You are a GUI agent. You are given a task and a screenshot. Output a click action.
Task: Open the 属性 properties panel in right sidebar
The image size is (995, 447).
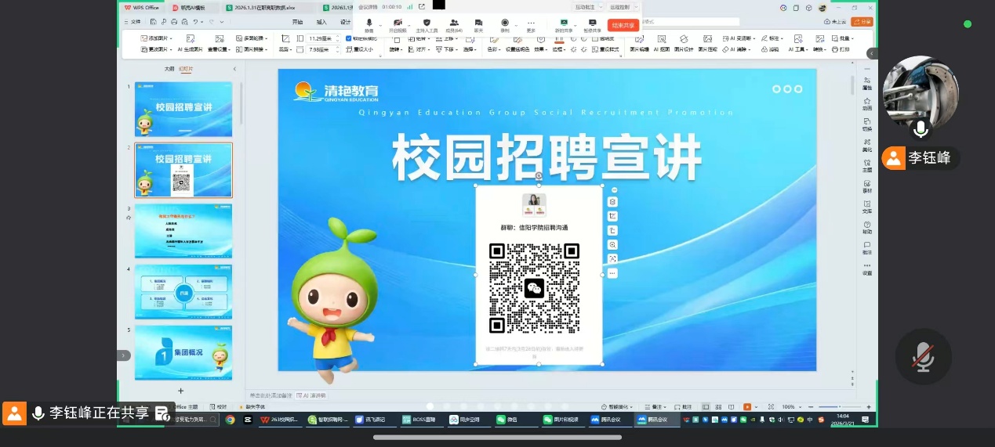point(867,83)
